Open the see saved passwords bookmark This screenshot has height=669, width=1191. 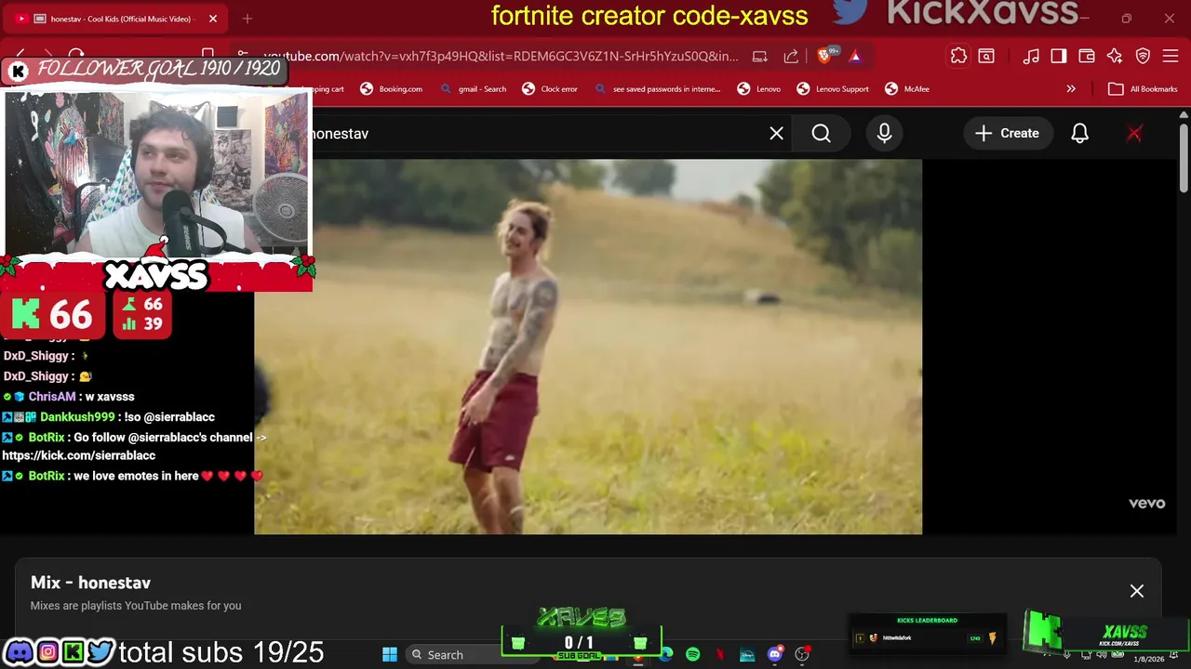coord(657,89)
